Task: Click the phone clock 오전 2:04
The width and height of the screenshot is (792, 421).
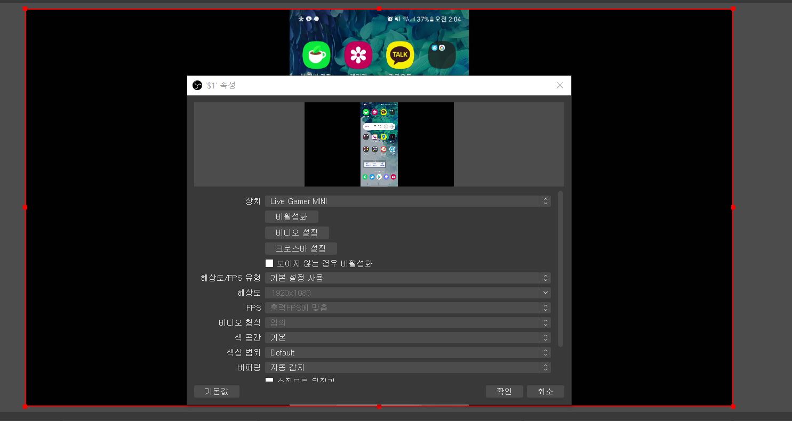Action: tap(448, 19)
